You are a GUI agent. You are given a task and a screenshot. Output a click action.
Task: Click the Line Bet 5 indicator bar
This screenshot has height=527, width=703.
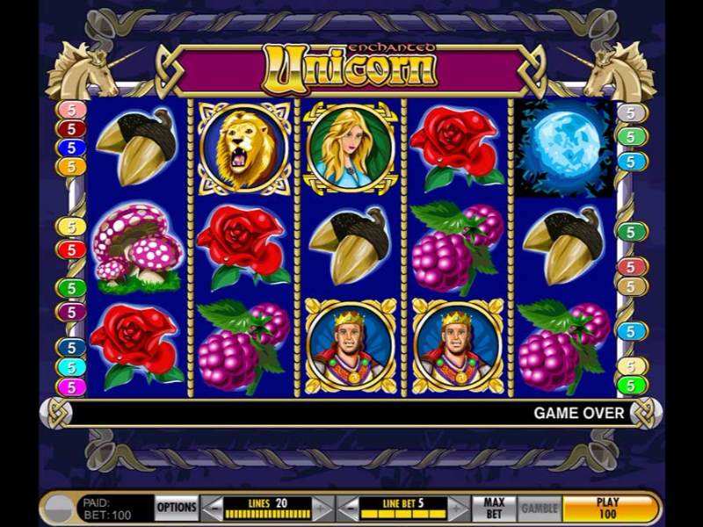[403, 509]
